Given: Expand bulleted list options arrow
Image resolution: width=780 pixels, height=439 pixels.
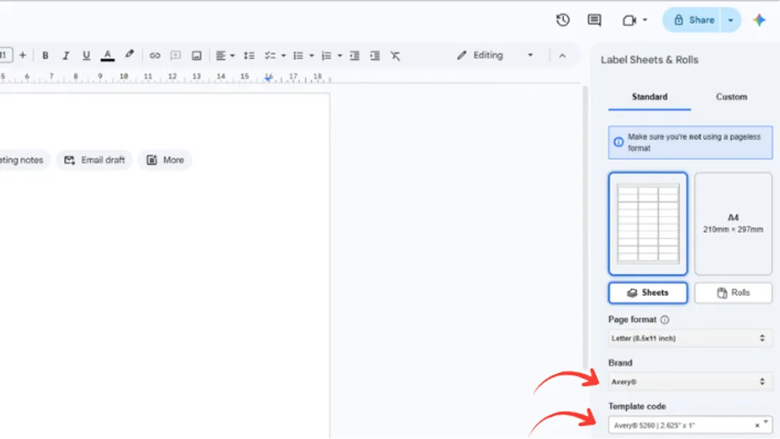Looking at the screenshot, I should (312, 56).
